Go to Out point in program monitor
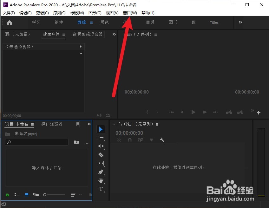Viewport: 269px width, 208px height. click(x=215, y=112)
